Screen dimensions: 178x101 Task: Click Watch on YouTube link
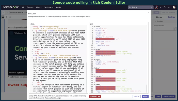(17, 73)
